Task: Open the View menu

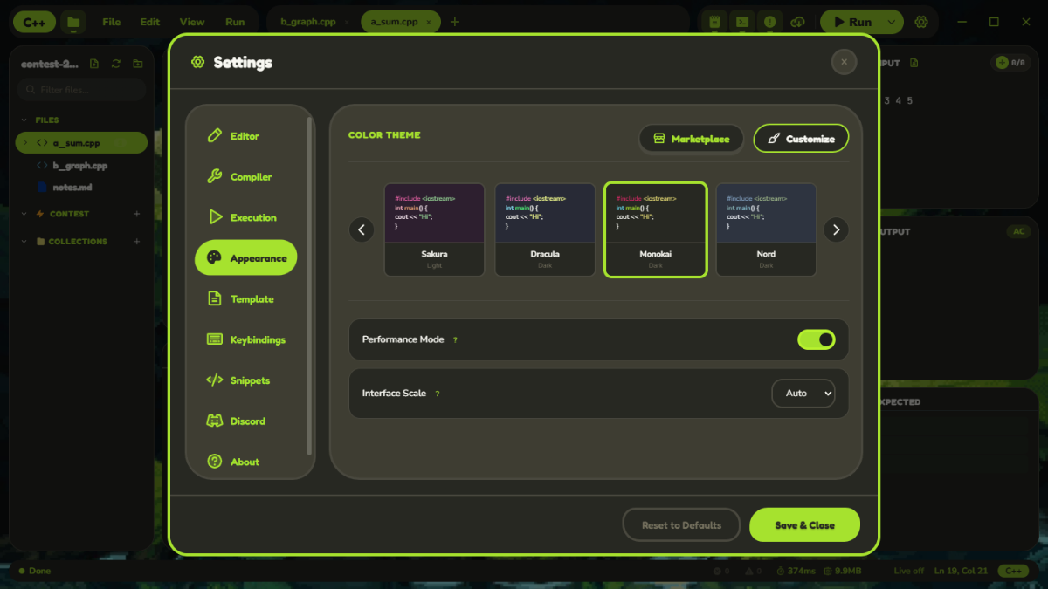Action: pyautogui.click(x=192, y=22)
